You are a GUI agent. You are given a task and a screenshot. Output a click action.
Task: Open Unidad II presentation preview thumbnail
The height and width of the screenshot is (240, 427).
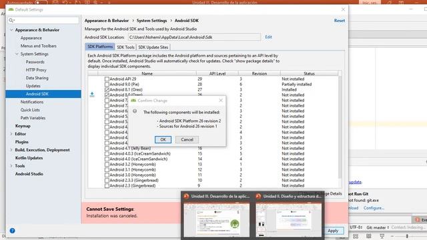(289, 220)
